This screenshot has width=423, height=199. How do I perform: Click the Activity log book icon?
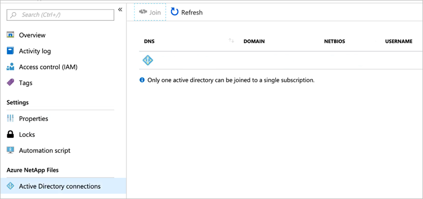tap(10, 51)
